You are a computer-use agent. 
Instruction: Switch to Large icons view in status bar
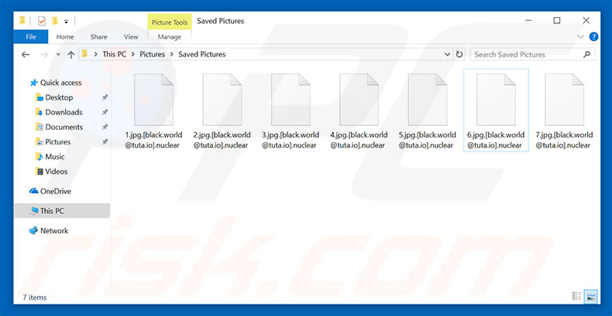[591, 296]
